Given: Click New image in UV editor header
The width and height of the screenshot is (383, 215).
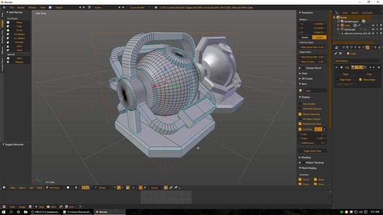Looking at the screenshot, I should click(39, 207).
